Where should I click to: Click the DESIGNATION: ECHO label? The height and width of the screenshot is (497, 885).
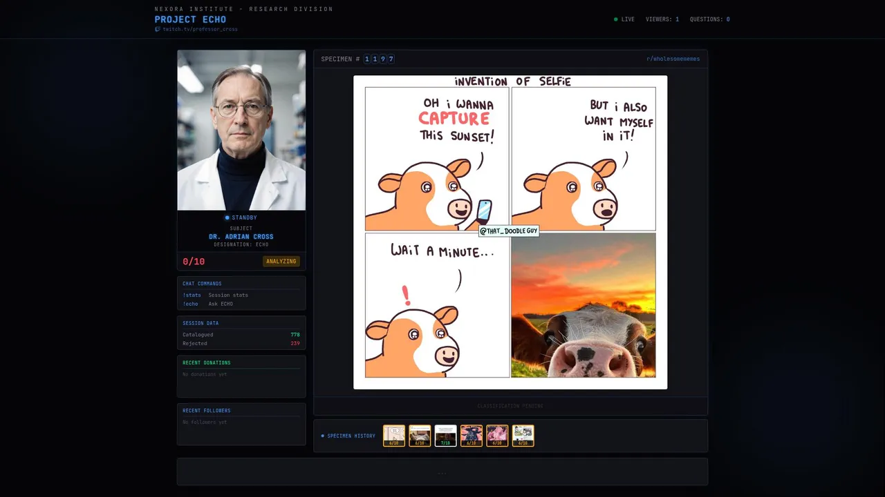click(x=241, y=244)
